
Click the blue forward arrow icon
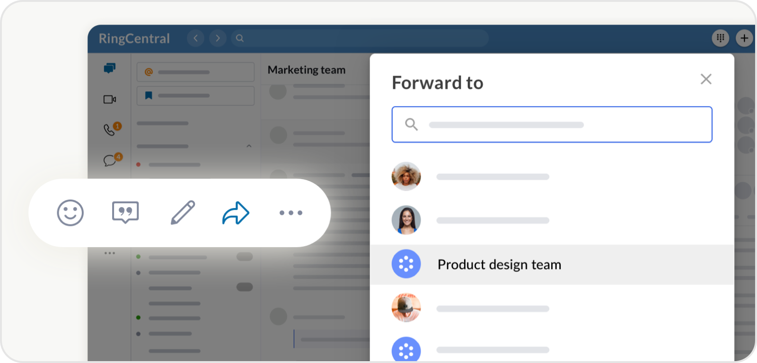pos(236,213)
